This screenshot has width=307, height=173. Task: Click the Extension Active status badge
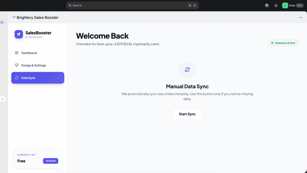(x=283, y=43)
